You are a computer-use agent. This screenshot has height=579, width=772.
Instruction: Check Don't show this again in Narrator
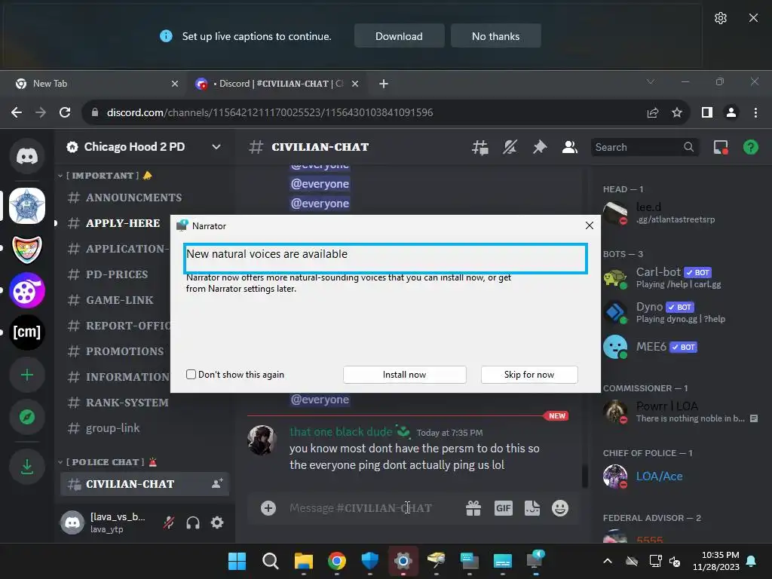191,374
